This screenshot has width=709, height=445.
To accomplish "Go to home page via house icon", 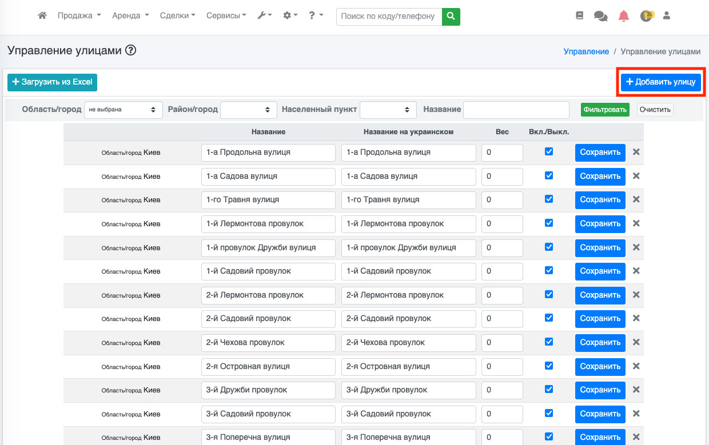I will coord(42,16).
